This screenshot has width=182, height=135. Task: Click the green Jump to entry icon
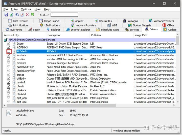[x=33, y=15]
